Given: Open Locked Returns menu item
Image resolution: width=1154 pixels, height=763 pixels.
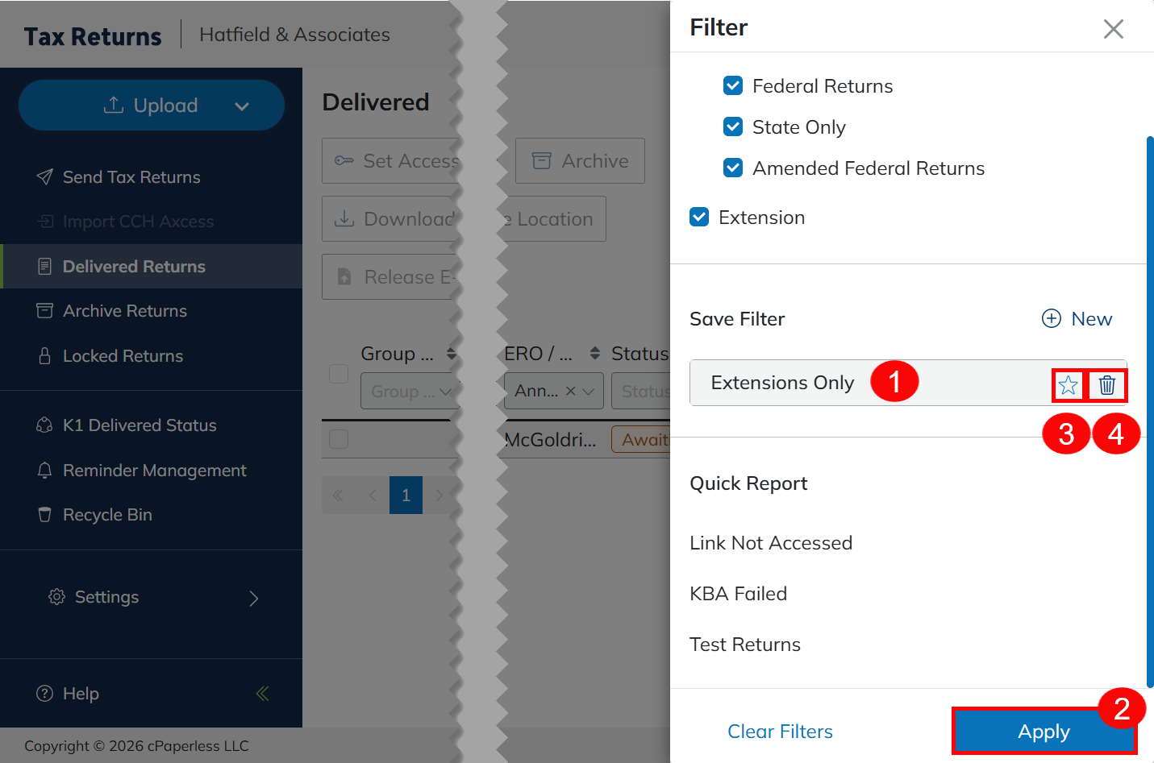Looking at the screenshot, I should tap(123, 356).
